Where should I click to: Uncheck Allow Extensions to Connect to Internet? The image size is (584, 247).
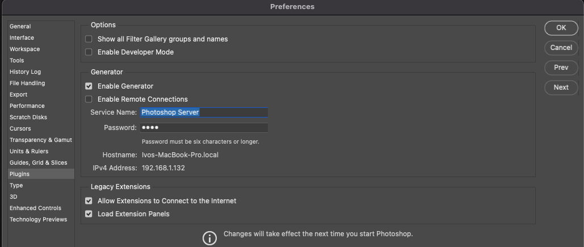pyautogui.click(x=89, y=201)
